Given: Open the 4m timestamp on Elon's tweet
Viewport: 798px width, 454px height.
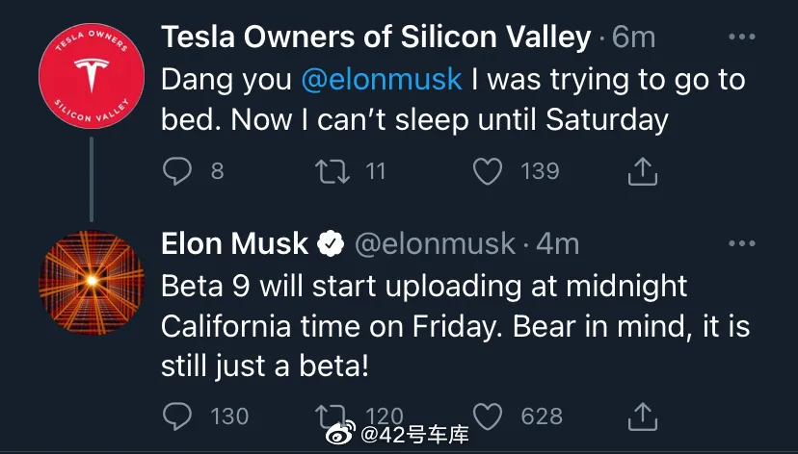Looking at the screenshot, I should (558, 244).
